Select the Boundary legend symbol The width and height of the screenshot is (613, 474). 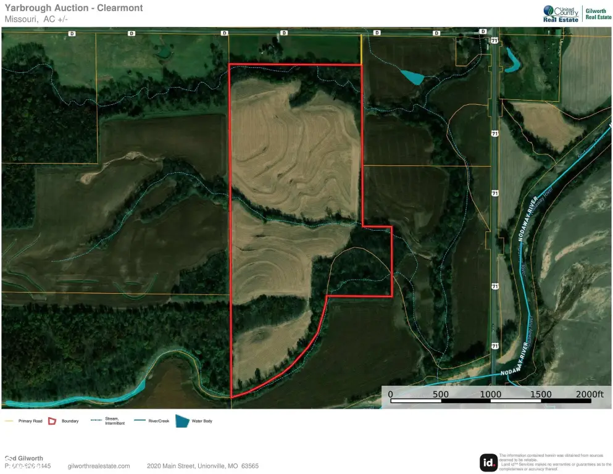pyautogui.click(x=52, y=421)
